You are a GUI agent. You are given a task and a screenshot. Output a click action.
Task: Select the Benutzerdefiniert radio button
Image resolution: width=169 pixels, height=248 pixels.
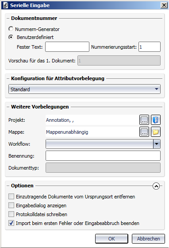tap(11, 37)
